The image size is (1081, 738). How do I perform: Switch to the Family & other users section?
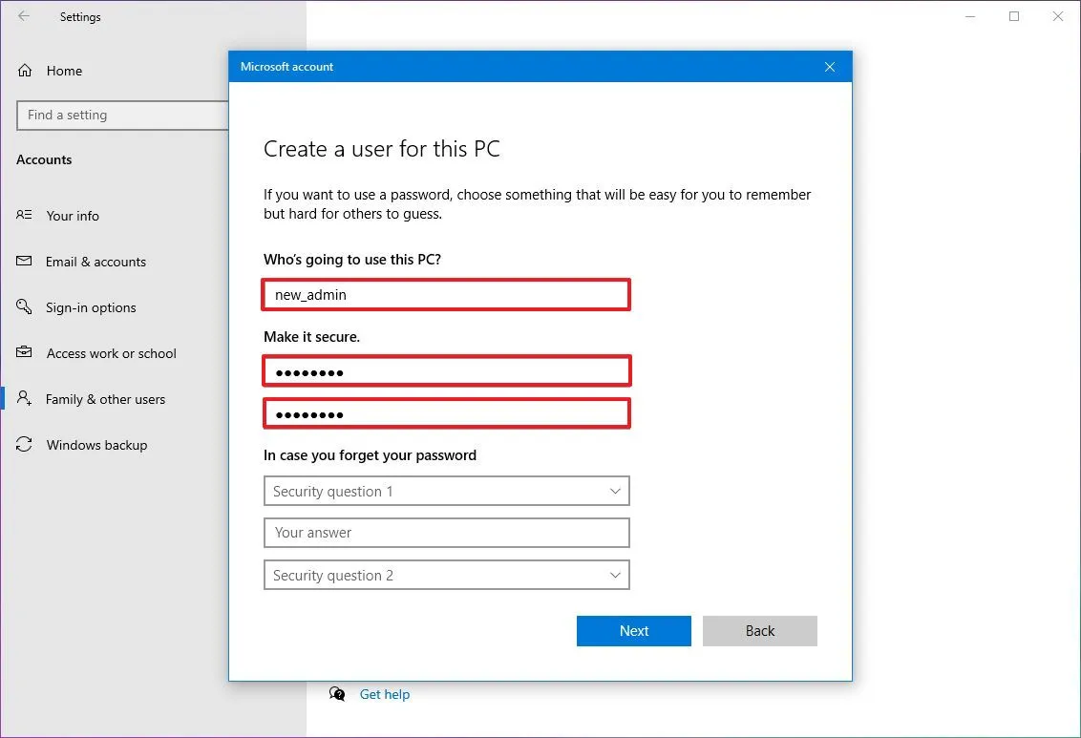106,399
